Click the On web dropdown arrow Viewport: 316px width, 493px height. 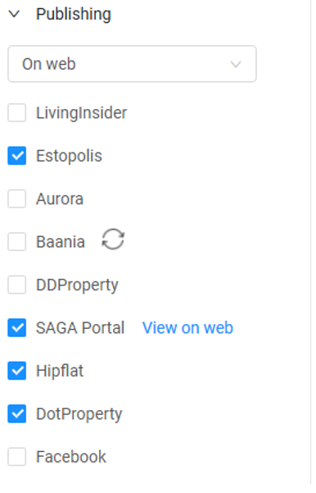[x=236, y=64]
